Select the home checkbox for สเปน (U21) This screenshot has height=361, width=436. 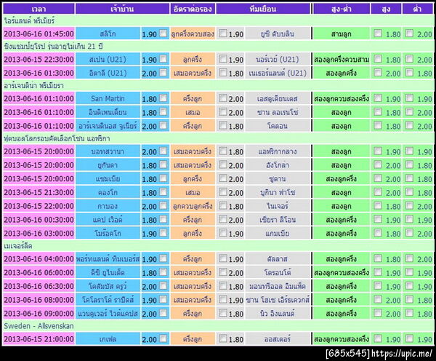tap(163, 59)
